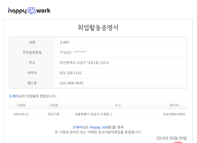Select the 지원일 column header
The height and width of the screenshot is (143, 197).
21,105
